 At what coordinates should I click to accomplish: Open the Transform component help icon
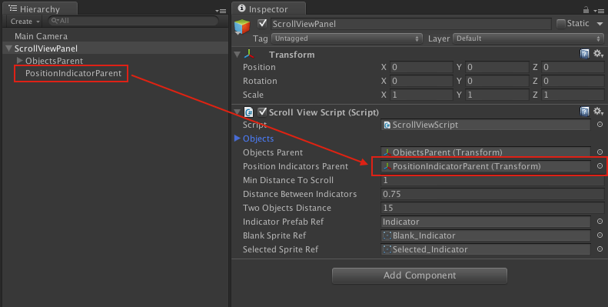click(x=584, y=54)
